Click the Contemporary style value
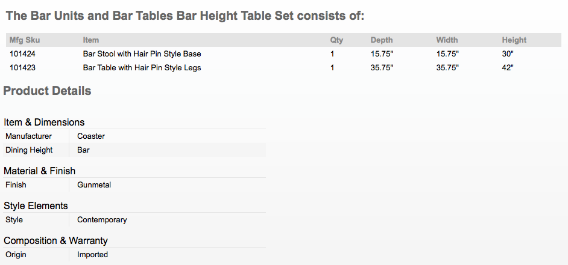 tap(102, 220)
